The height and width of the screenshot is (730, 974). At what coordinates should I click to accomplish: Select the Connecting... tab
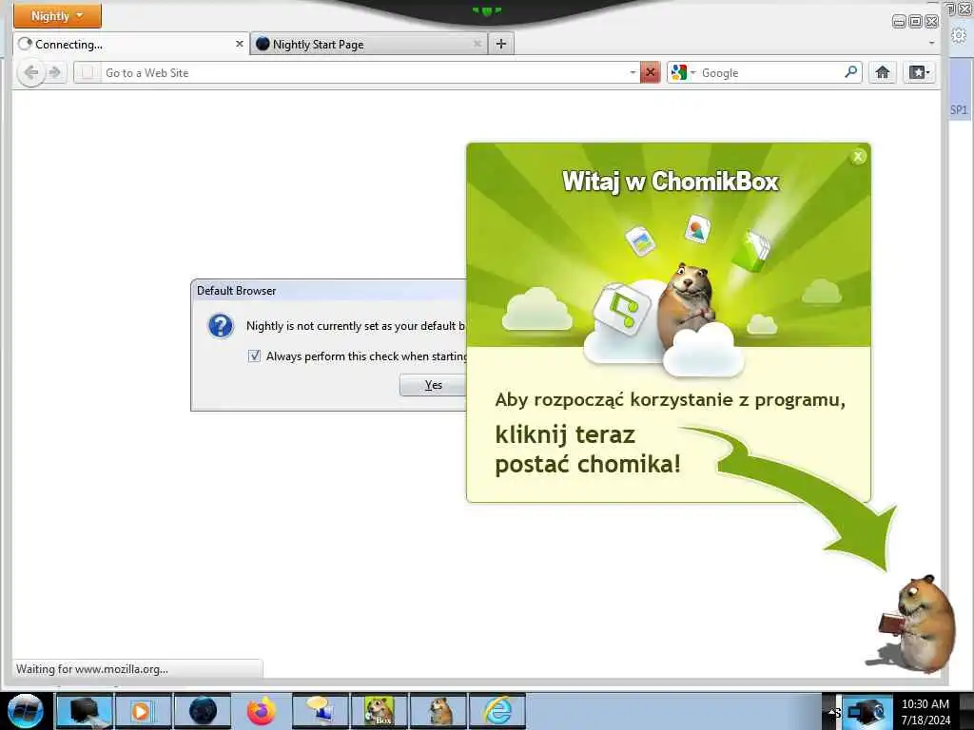131,44
